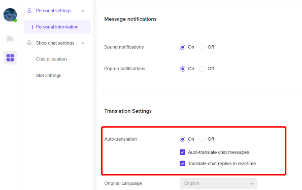This screenshot has width=302, height=190.
Task: Click the user profile avatar
Action: [x=10, y=15]
